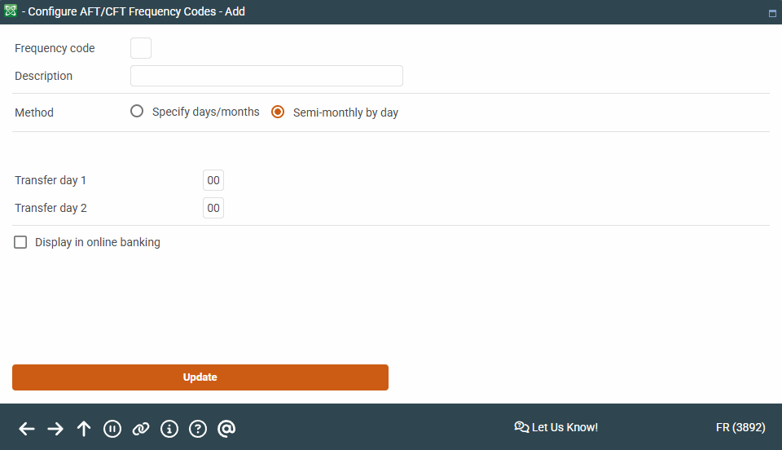Click the up arrow icon
The width and height of the screenshot is (782, 450).
point(84,429)
